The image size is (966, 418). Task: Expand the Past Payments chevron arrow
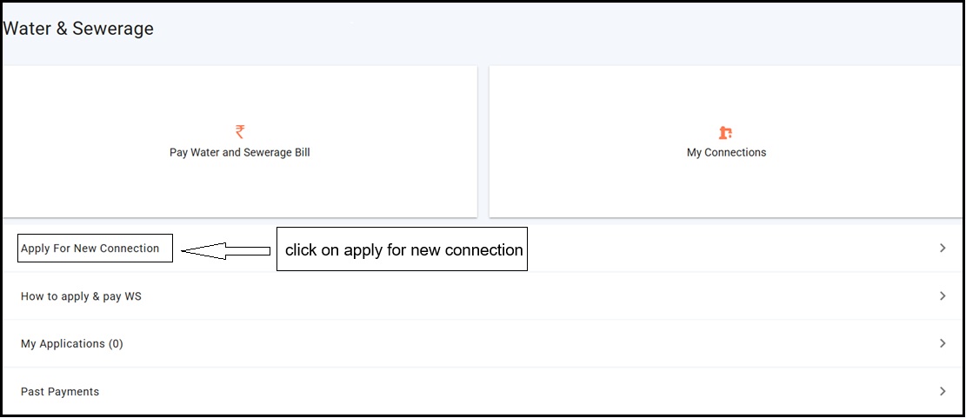click(x=943, y=392)
